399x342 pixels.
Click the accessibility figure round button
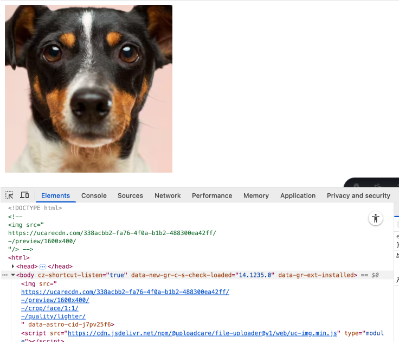376,218
